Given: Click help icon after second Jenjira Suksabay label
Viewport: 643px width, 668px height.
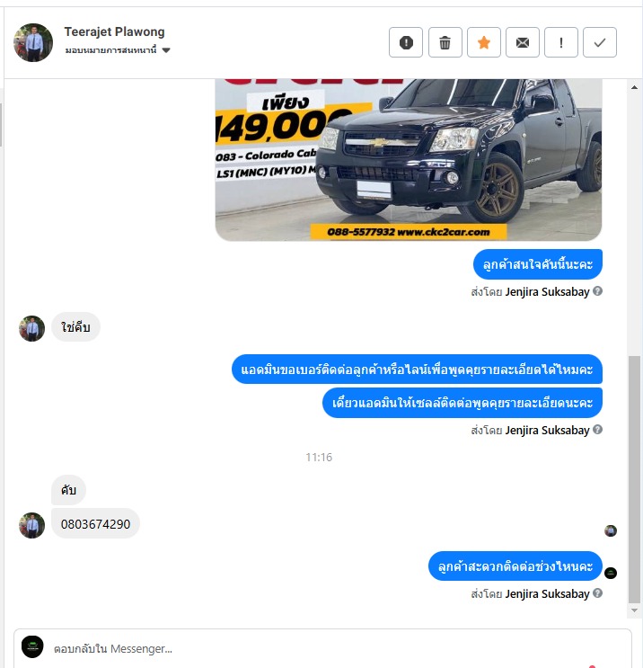Looking at the screenshot, I should tap(597, 430).
